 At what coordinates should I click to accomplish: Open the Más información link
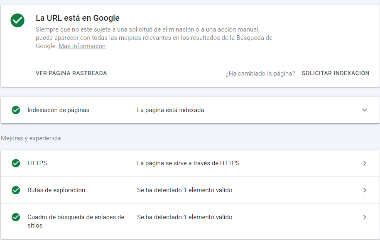pyautogui.click(x=82, y=46)
